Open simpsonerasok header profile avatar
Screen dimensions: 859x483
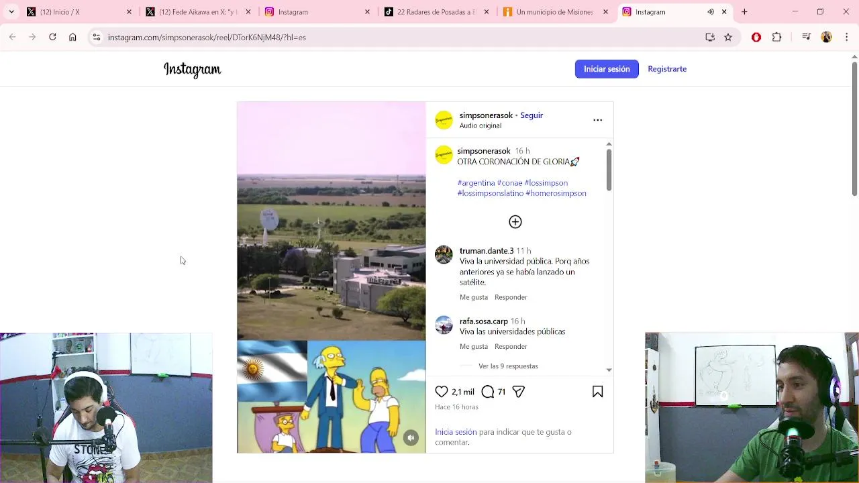pos(444,120)
